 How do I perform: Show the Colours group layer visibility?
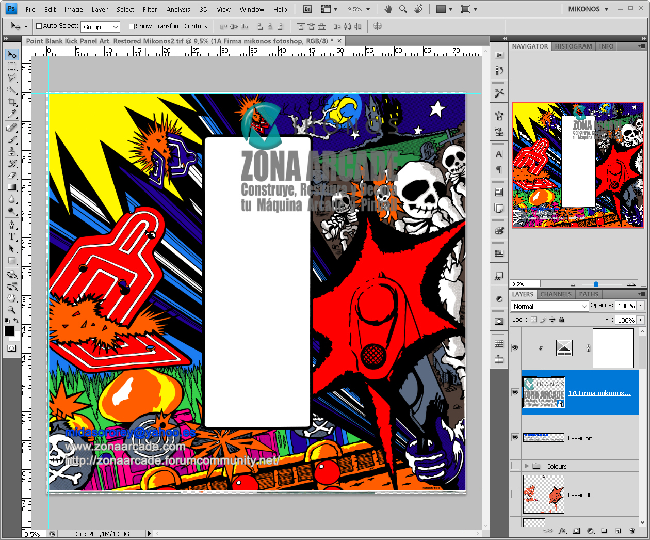click(x=515, y=466)
